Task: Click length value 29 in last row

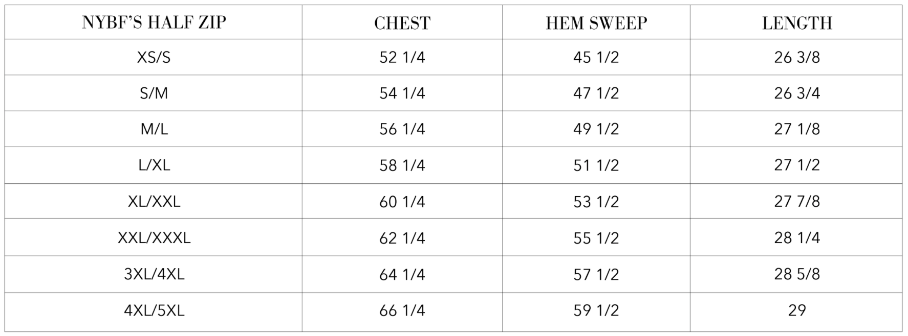Action: (797, 310)
